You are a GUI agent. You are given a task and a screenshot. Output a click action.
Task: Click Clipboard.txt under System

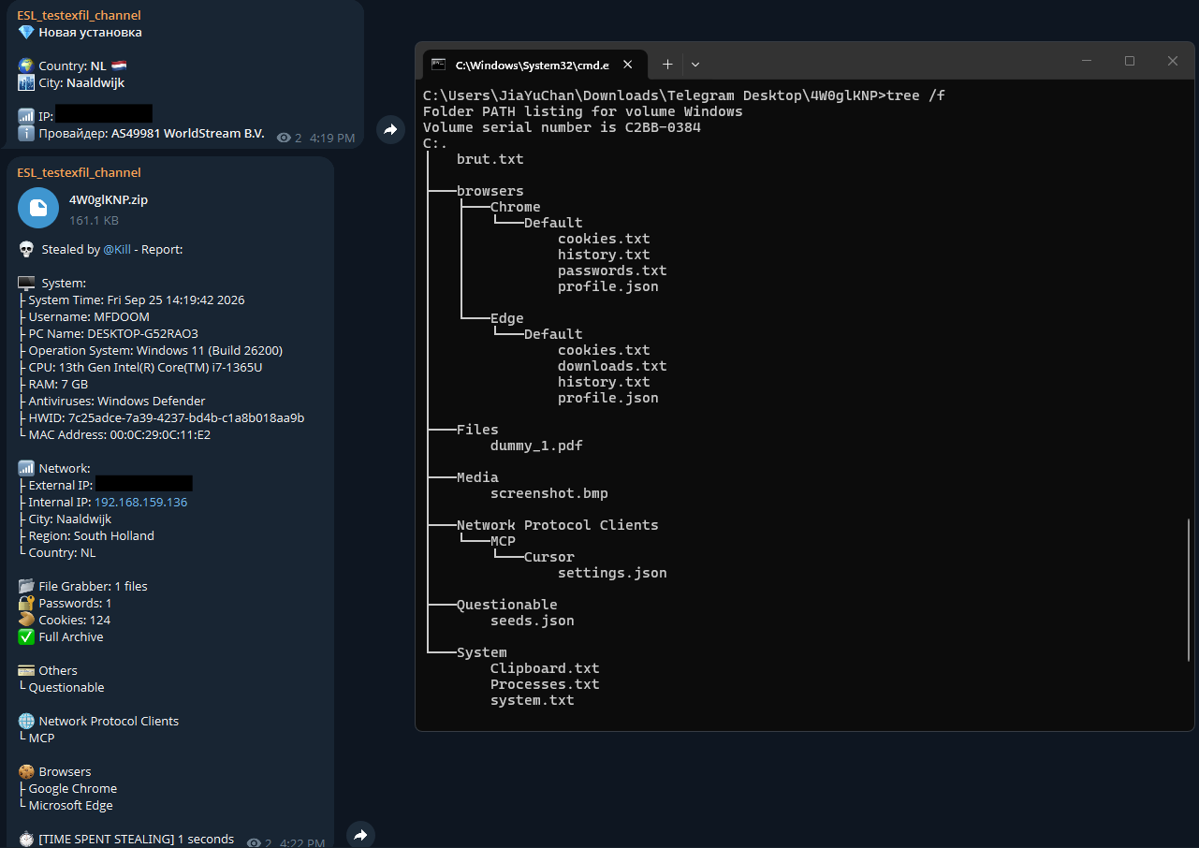coord(545,668)
